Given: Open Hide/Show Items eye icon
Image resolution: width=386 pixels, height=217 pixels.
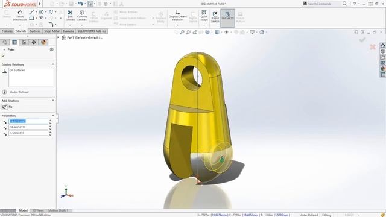Looking at the screenshot, I should point(226,32).
